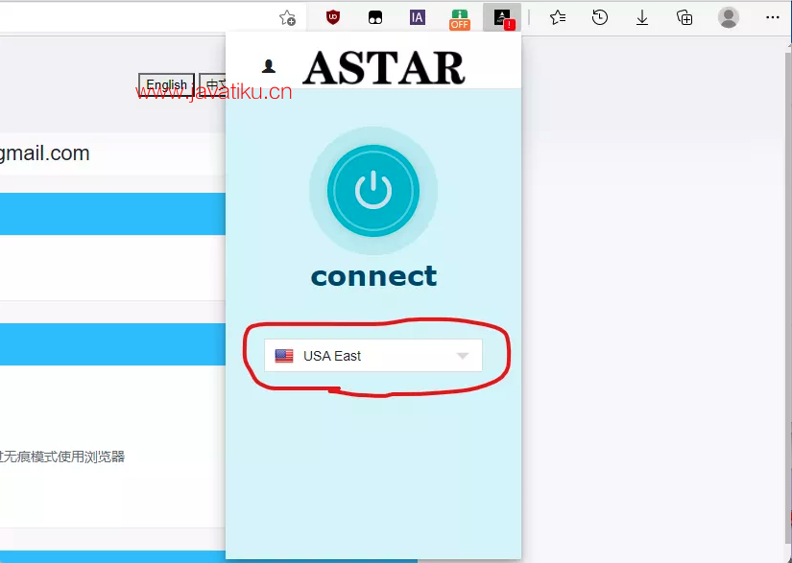Click the dropdown arrow beside USA East

pyautogui.click(x=463, y=356)
